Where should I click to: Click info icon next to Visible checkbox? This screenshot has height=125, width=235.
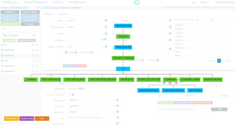point(76,52)
